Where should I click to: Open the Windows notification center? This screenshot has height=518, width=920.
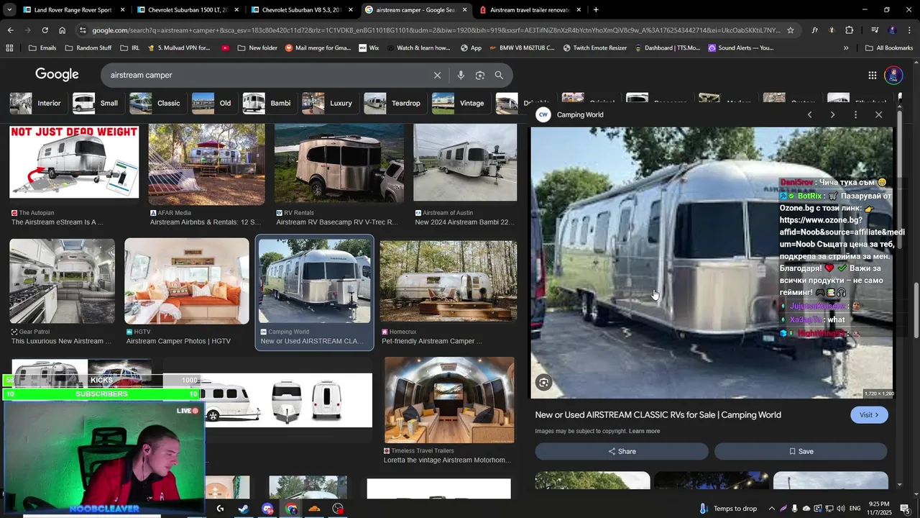pyautogui.click(x=905, y=509)
